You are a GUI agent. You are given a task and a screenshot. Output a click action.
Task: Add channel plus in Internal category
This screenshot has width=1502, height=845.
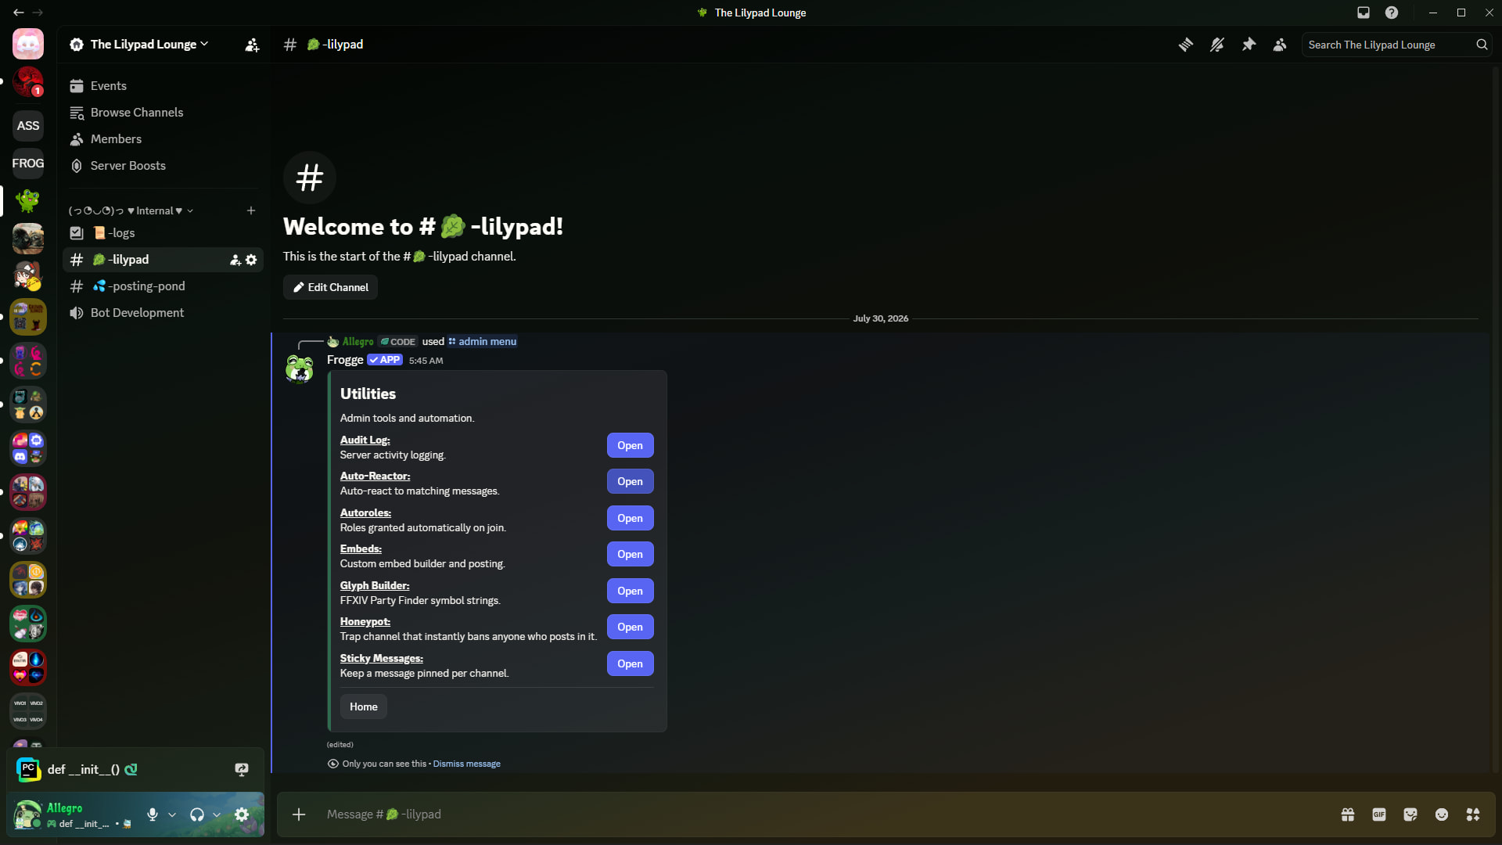pos(251,210)
